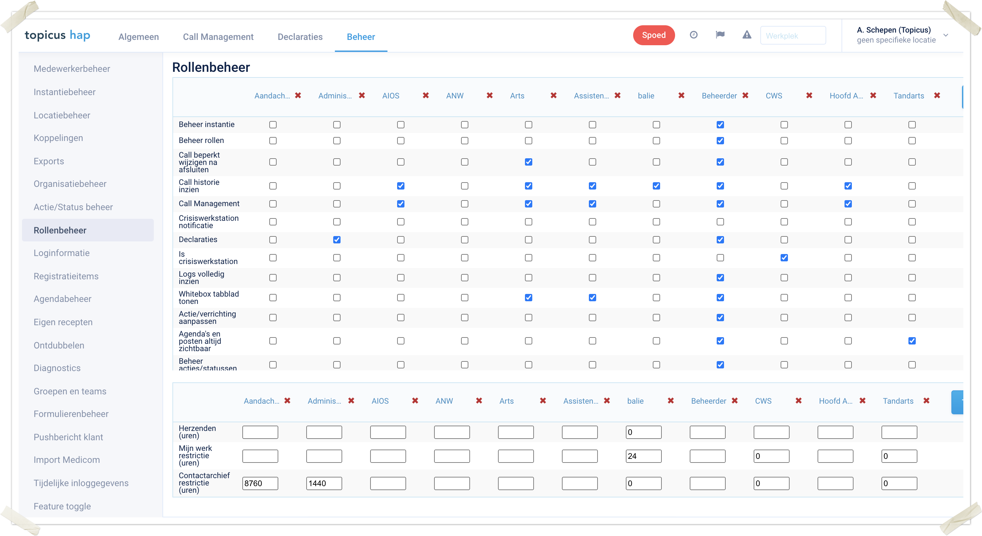Delete Tandarts role in bottom table
This screenshot has height=536, width=982.
[926, 401]
